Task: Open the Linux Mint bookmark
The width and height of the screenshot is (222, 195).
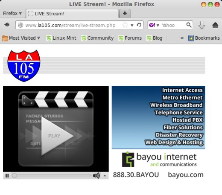Action: (61, 38)
